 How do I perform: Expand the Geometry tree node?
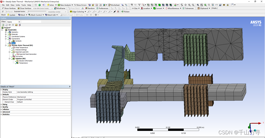click(6, 32)
